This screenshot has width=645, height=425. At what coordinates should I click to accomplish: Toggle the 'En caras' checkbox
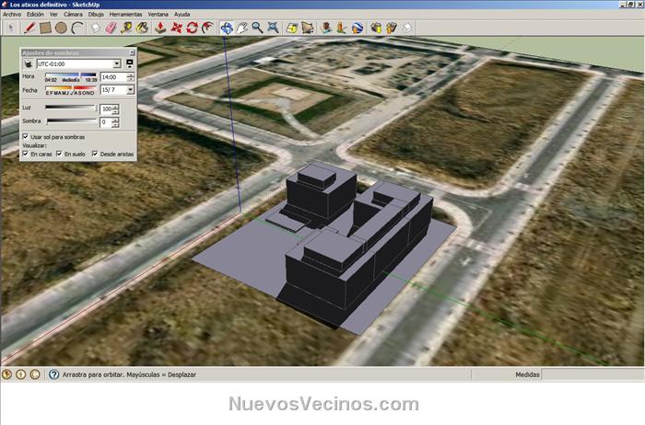click(x=25, y=154)
